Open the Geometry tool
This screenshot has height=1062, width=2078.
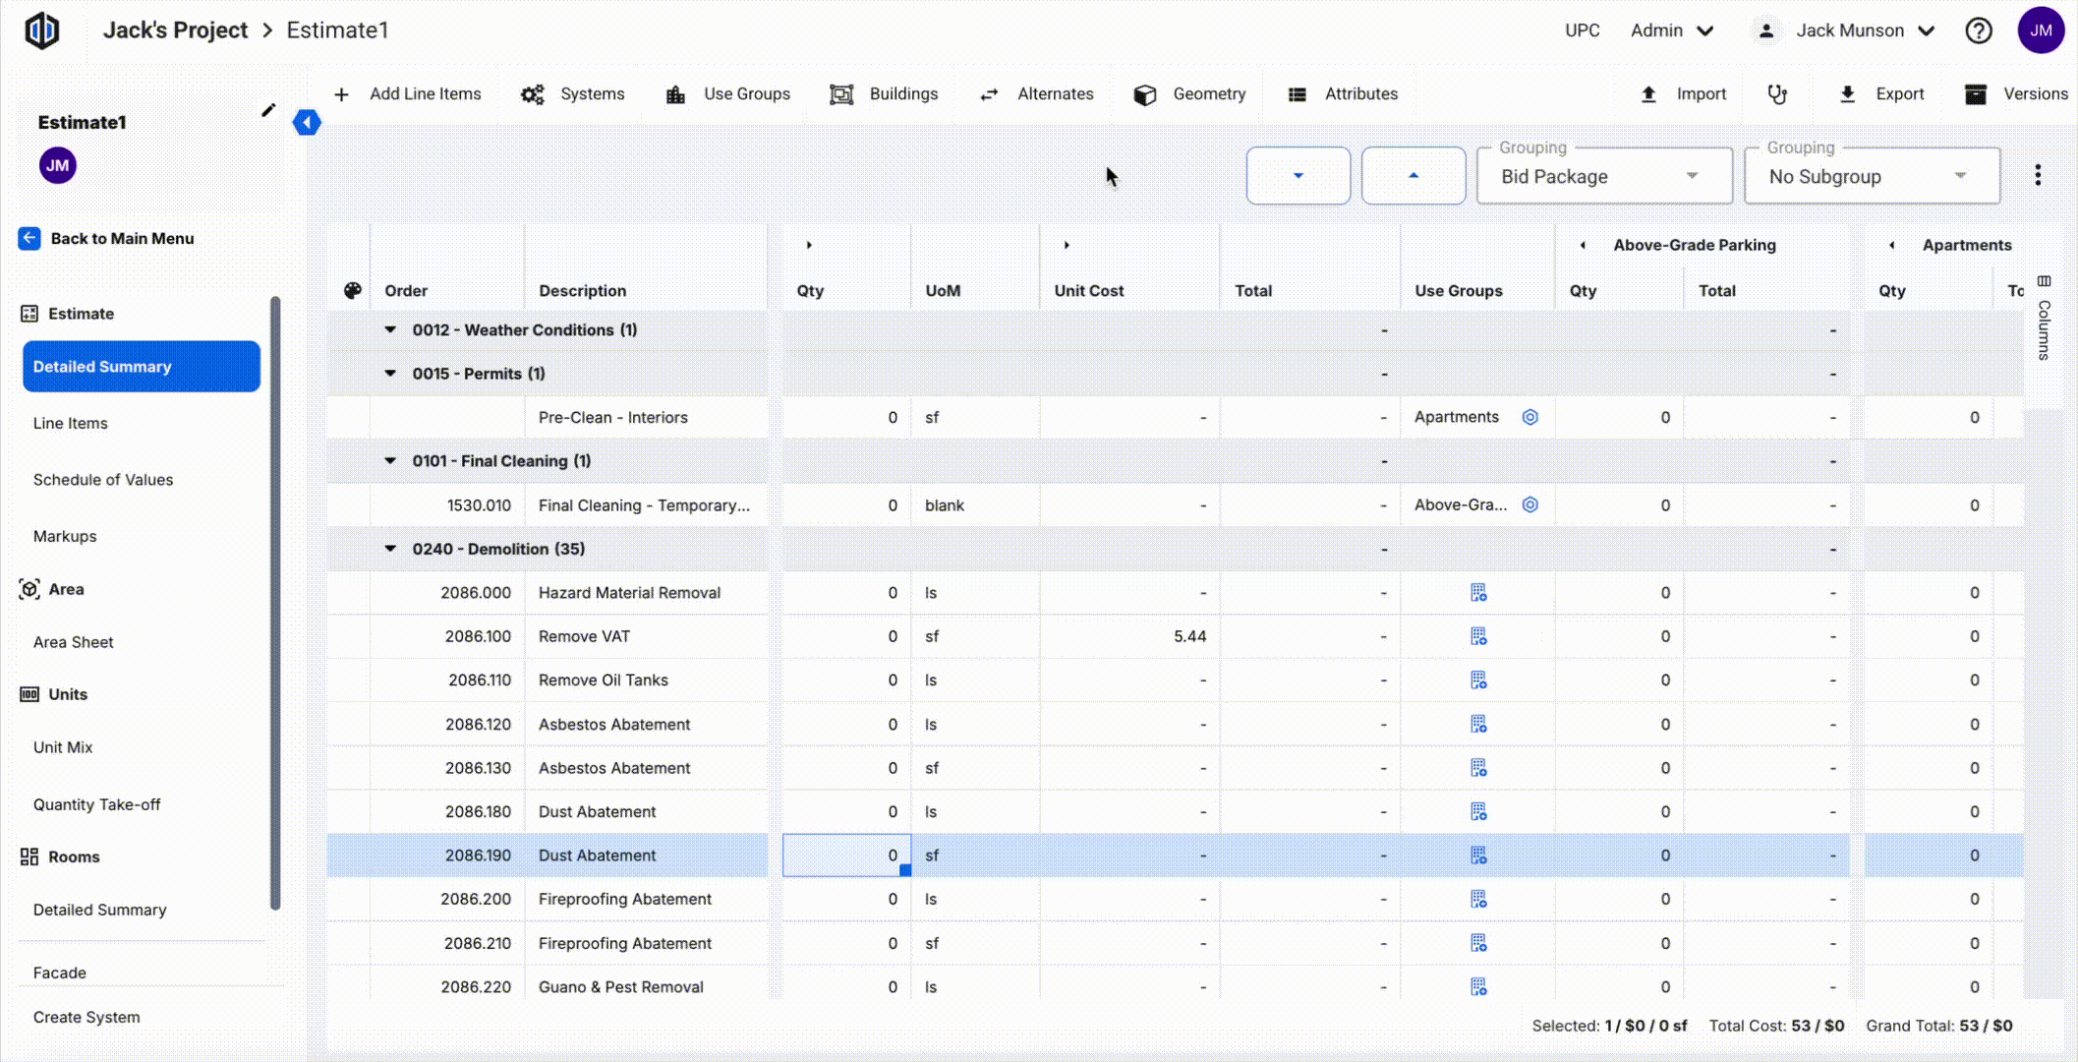pyautogui.click(x=1189, y=94)
